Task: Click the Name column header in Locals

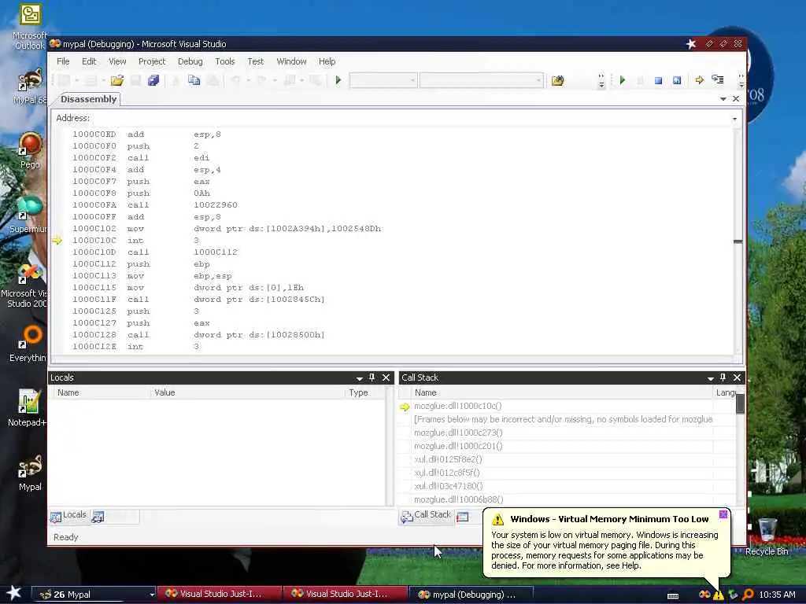Action: (x=101, y=392)
